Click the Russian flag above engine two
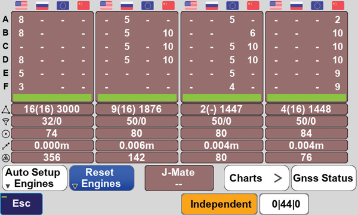Screen dimensions: 358x215 [127, 6]
